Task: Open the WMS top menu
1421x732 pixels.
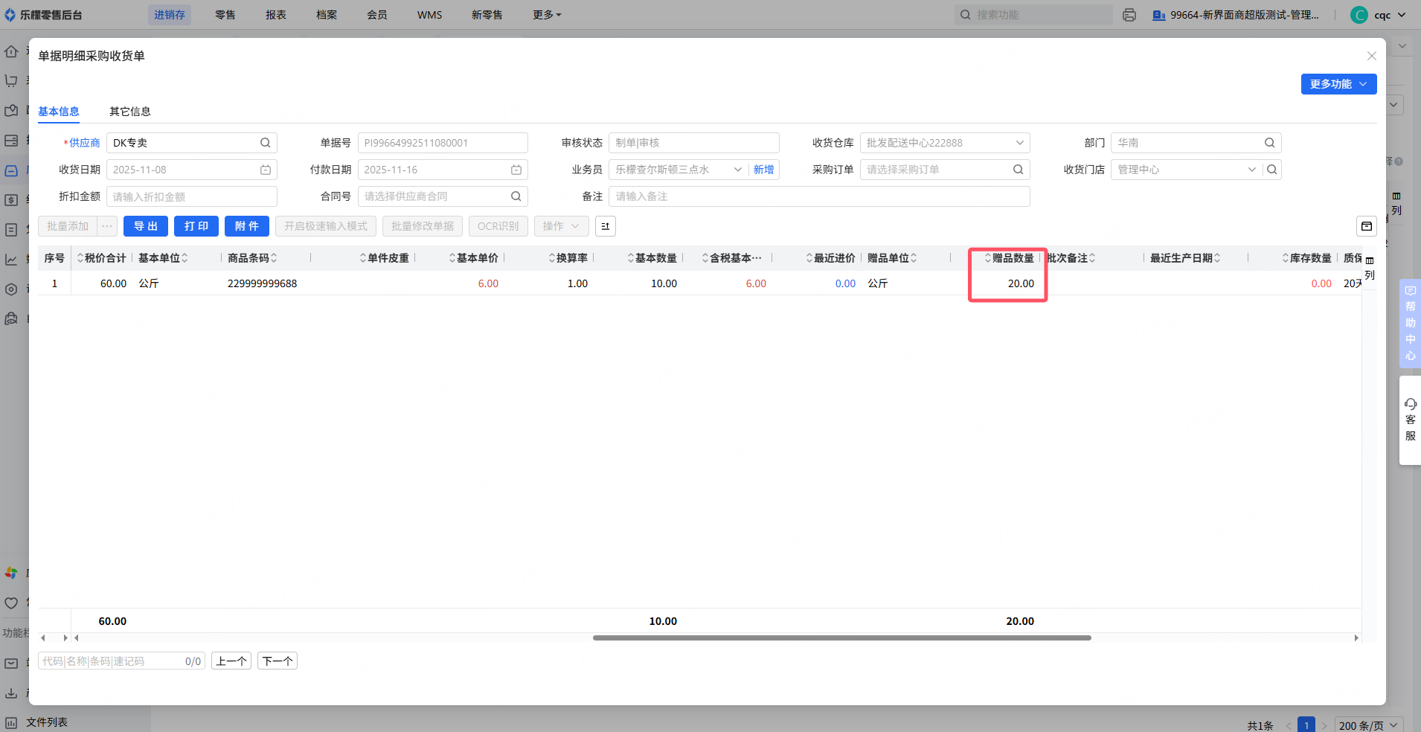Action: click(430, 15)
